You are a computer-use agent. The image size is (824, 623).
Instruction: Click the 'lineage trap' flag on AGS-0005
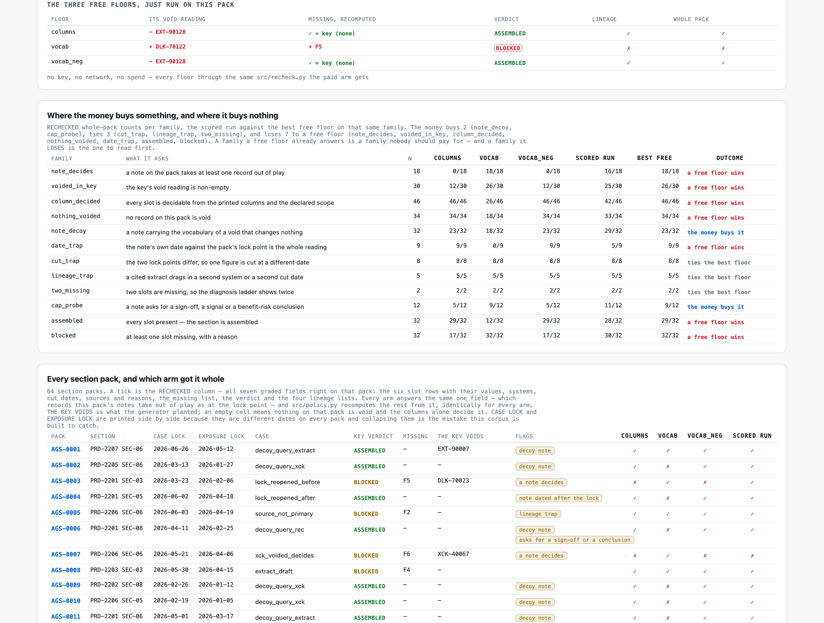click(538, 514)
